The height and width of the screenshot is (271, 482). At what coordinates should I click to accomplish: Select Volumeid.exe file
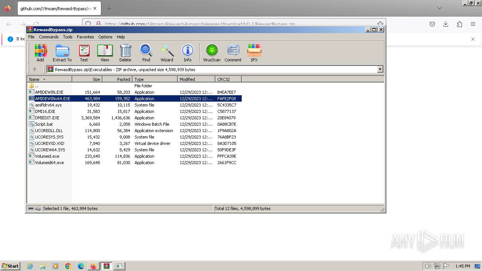click(x=134, y=156)
